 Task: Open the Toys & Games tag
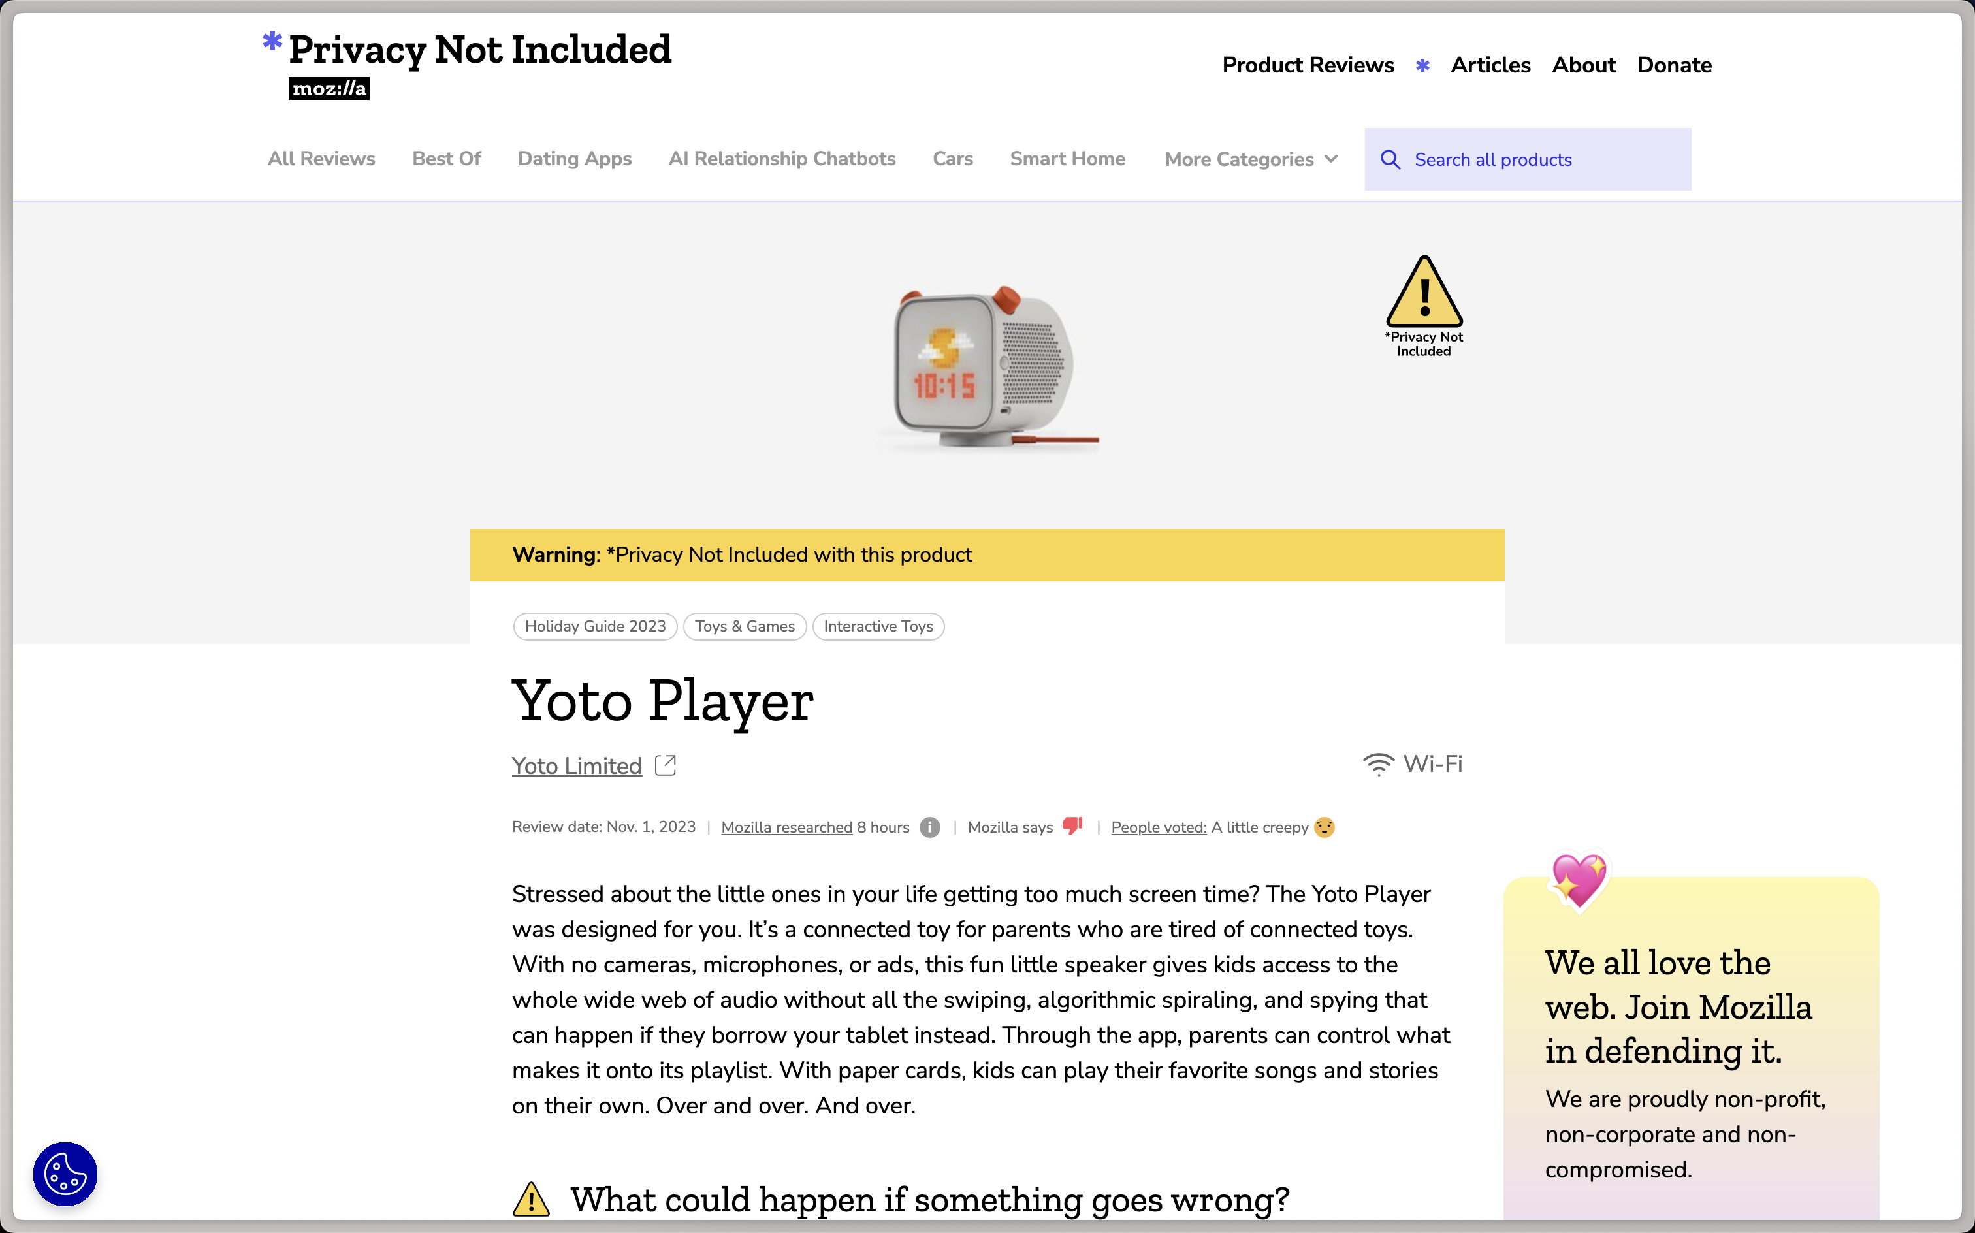[x=745, y=626]
